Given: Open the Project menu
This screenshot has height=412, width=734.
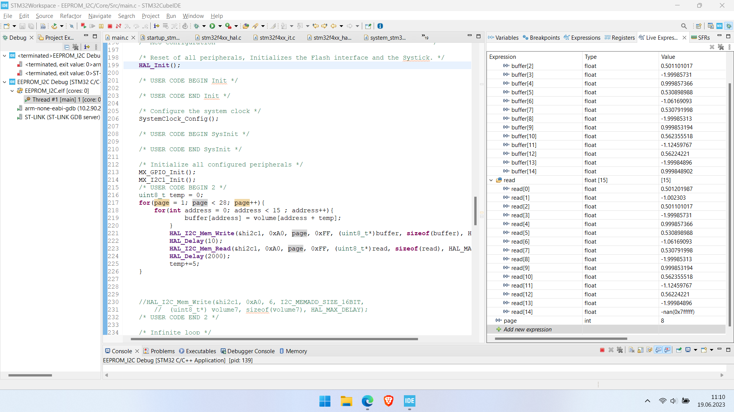Looking at the screenshot, I should tap(150, 16).
